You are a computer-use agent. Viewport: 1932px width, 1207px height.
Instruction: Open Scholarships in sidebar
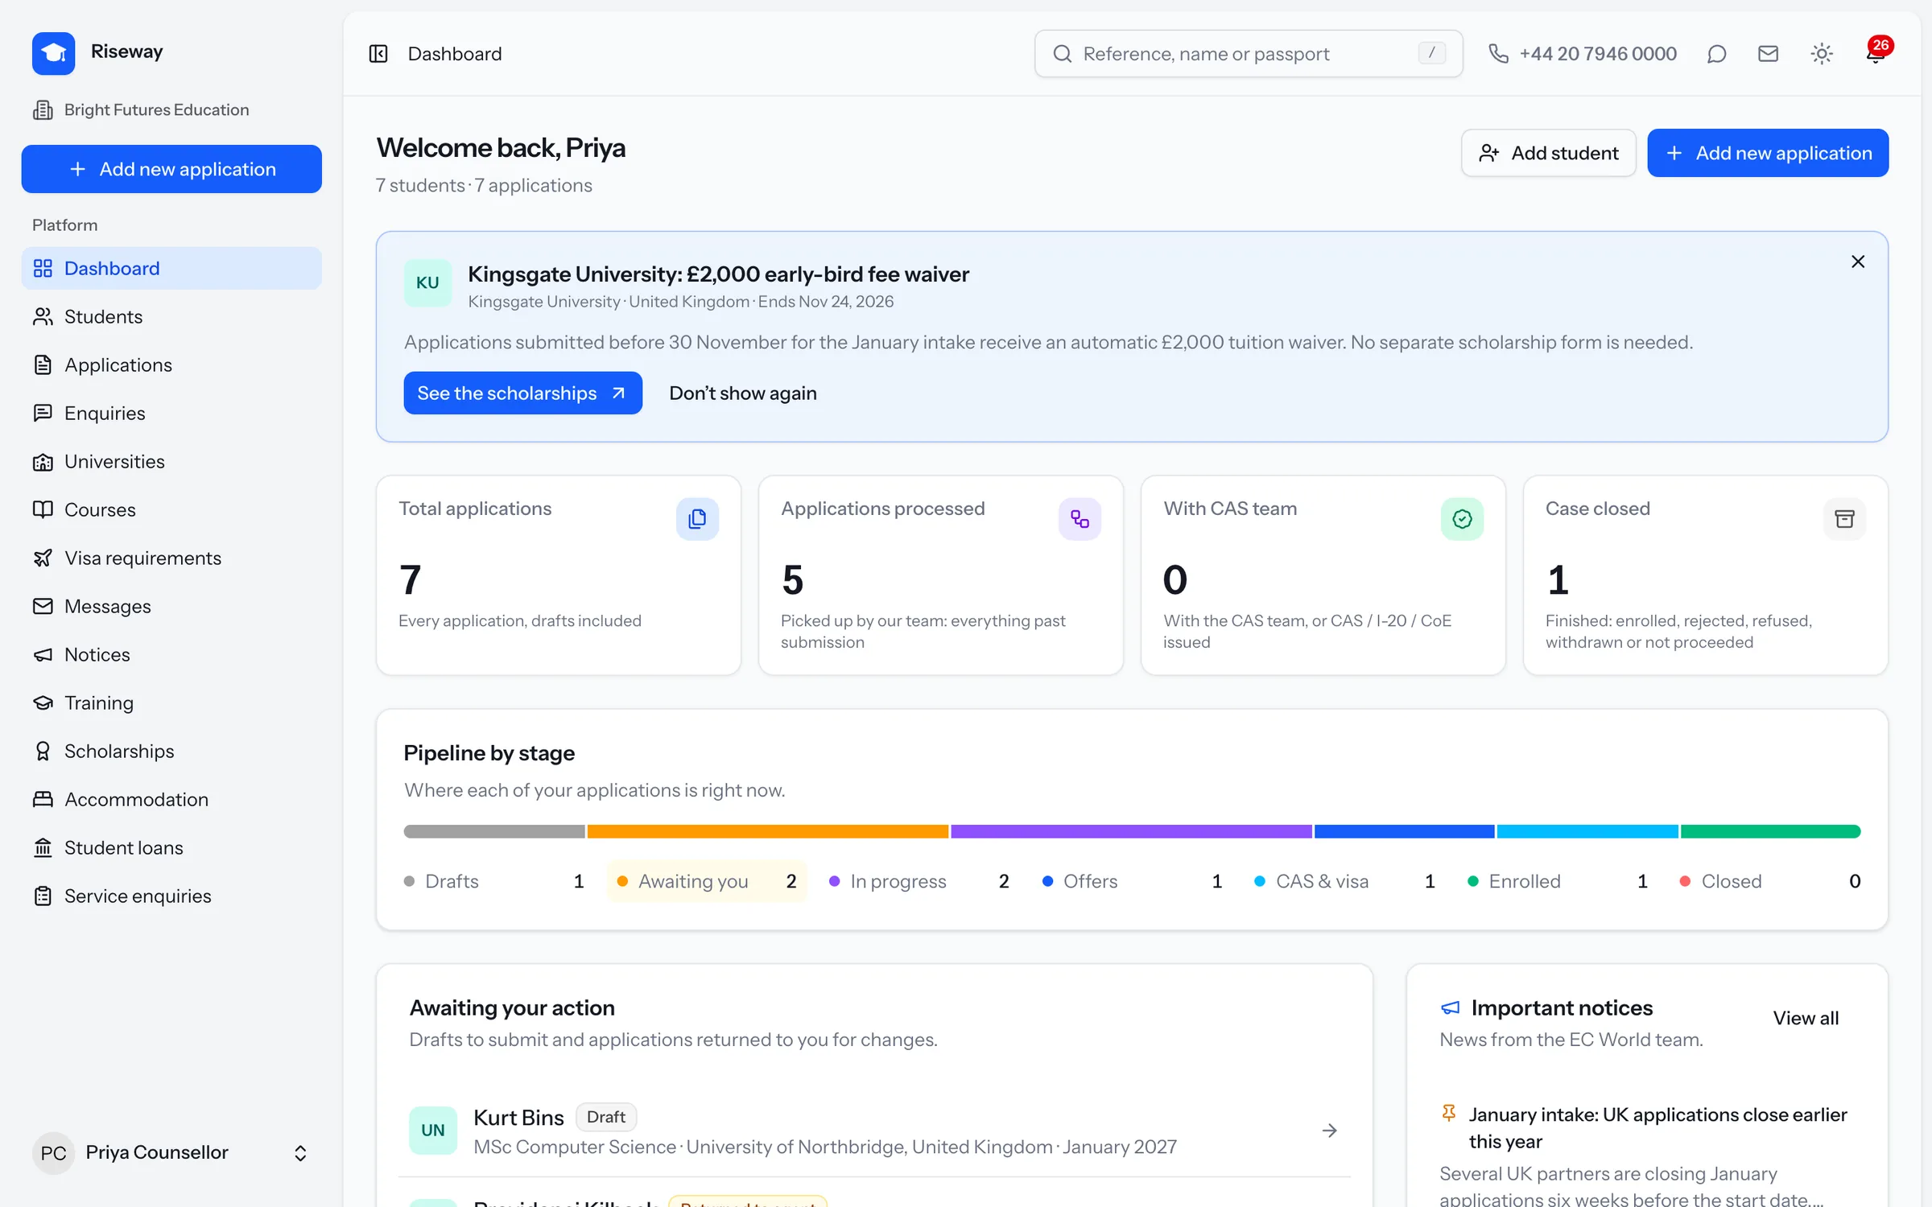click(x=171, y=752)
